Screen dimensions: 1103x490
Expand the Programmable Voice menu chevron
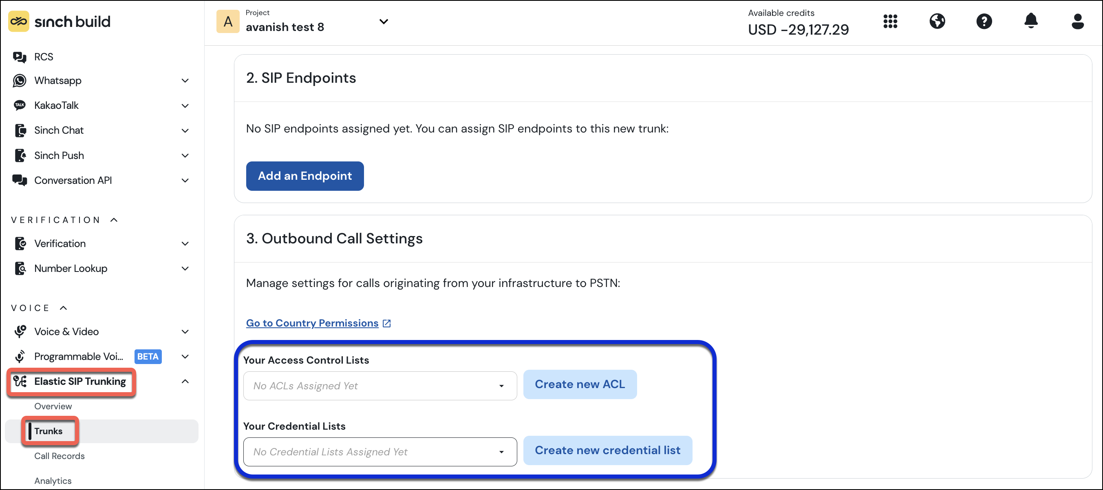(x=185, y=356)
